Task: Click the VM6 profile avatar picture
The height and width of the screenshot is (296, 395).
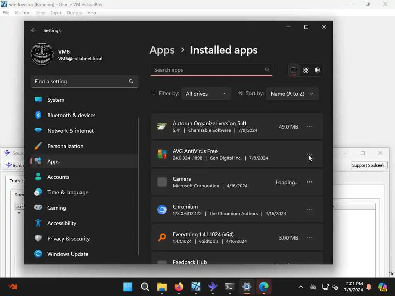Action: [42, 54]
